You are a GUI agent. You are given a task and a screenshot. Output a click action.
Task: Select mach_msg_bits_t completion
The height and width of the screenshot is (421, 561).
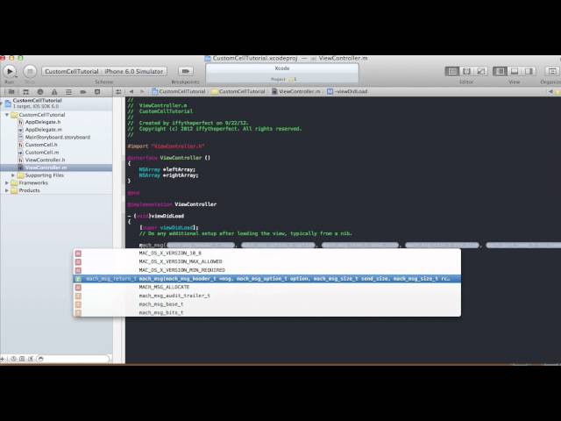(x=266, y=312)
